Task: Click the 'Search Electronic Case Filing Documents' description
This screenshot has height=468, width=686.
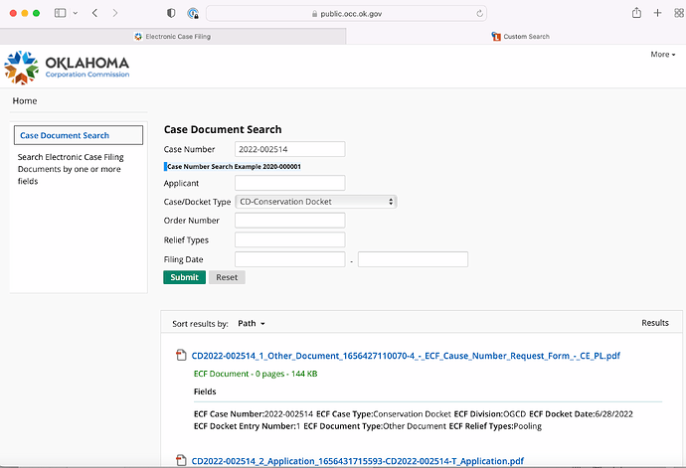Action: 71,169
